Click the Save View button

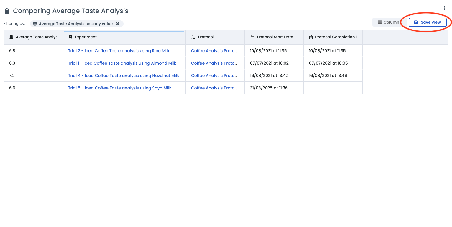[x=427, y=22]
